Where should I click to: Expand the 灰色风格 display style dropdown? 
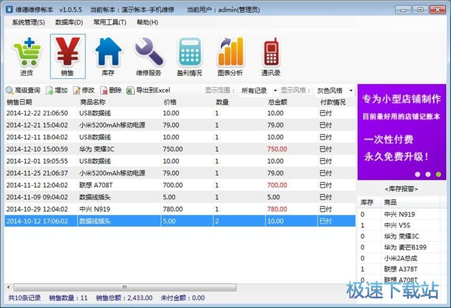[x=334, y=91]
